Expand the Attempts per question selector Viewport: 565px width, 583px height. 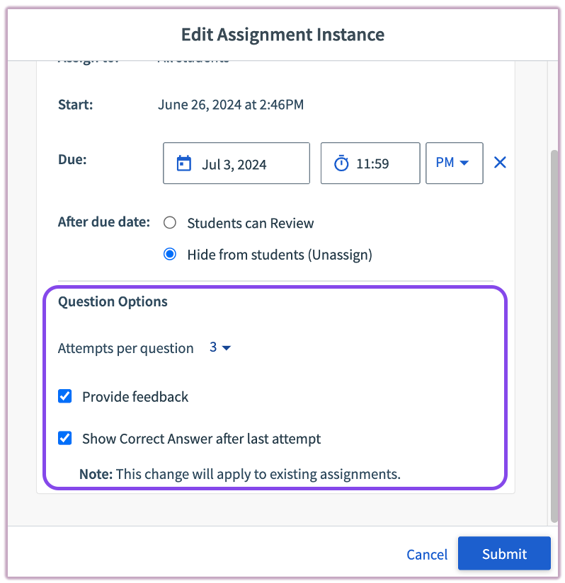[218, 347]
